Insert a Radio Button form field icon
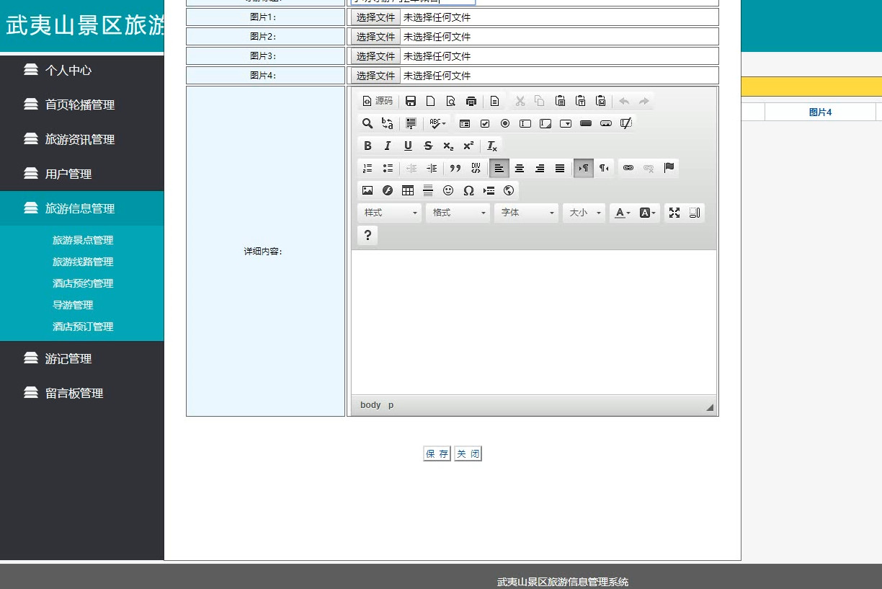The width and height of the screenshot is (882, 589). (505, 123)
